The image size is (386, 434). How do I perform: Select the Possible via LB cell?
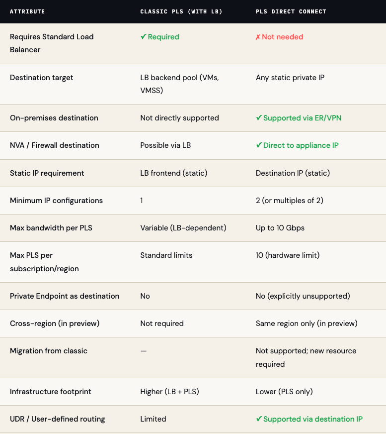pyautogui.click(x=165, y=145)
